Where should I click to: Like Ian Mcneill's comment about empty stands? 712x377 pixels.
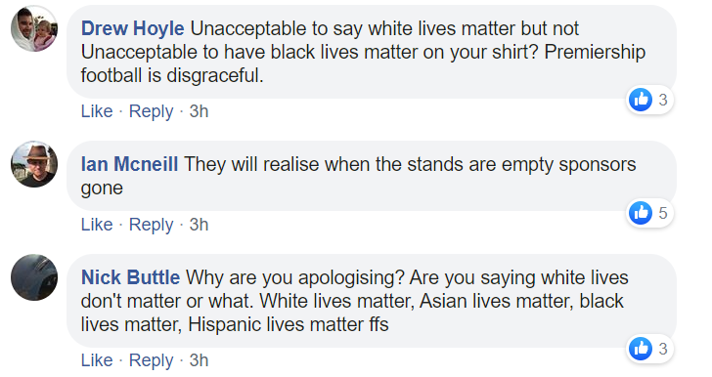[97, 225]
